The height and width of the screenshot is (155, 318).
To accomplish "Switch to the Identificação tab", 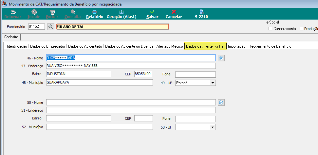I will (x=17, y=46).
